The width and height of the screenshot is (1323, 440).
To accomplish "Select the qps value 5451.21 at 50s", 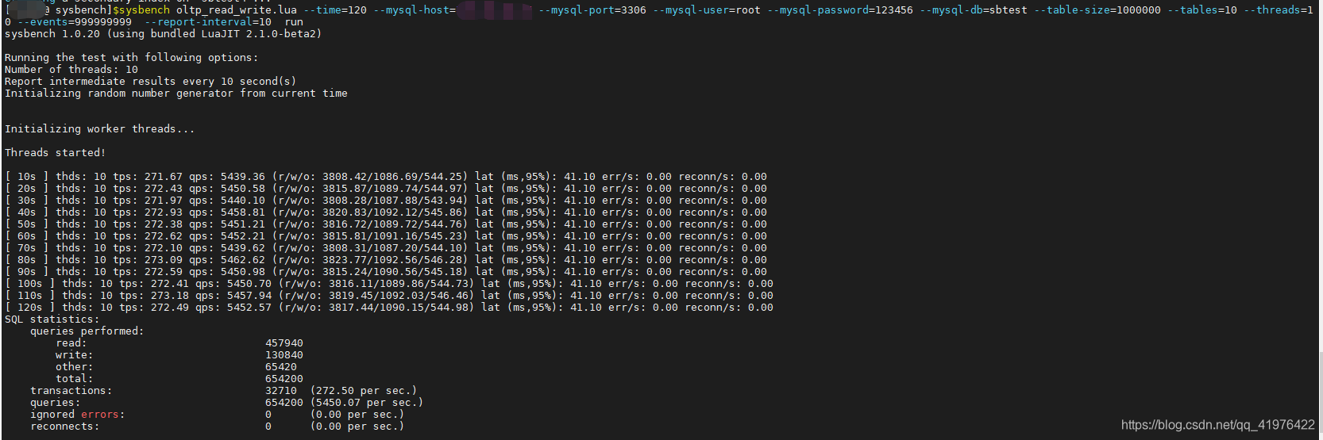I will (x=243, y=224).
